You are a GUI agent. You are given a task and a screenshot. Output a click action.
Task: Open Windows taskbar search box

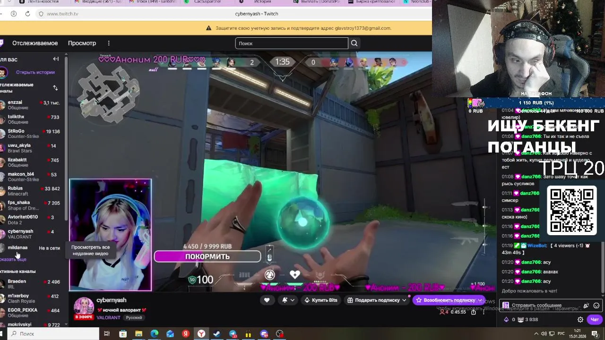point(52,334)
